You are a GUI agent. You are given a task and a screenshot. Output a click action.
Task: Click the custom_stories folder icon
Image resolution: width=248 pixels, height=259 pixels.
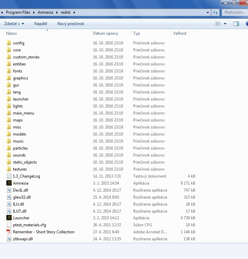(9, 57)
